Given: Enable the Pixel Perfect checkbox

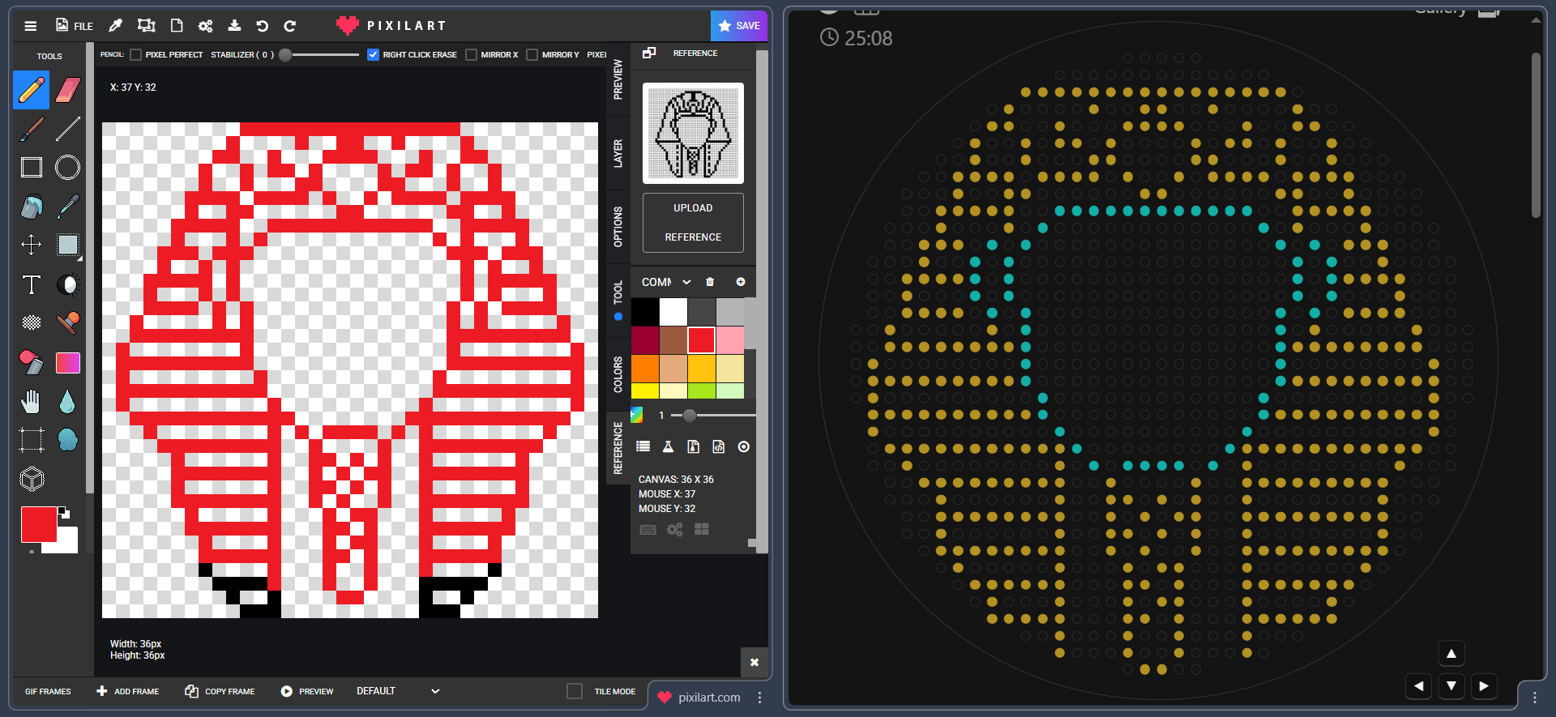Looking at the screenshot, I should [x=135, y=55].
